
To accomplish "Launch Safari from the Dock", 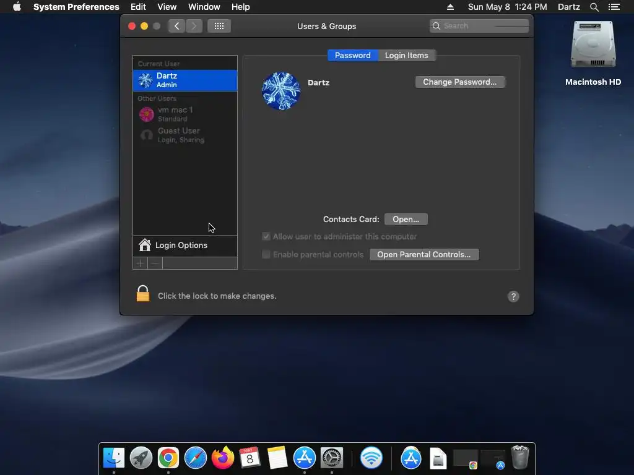I will (195, 458).
